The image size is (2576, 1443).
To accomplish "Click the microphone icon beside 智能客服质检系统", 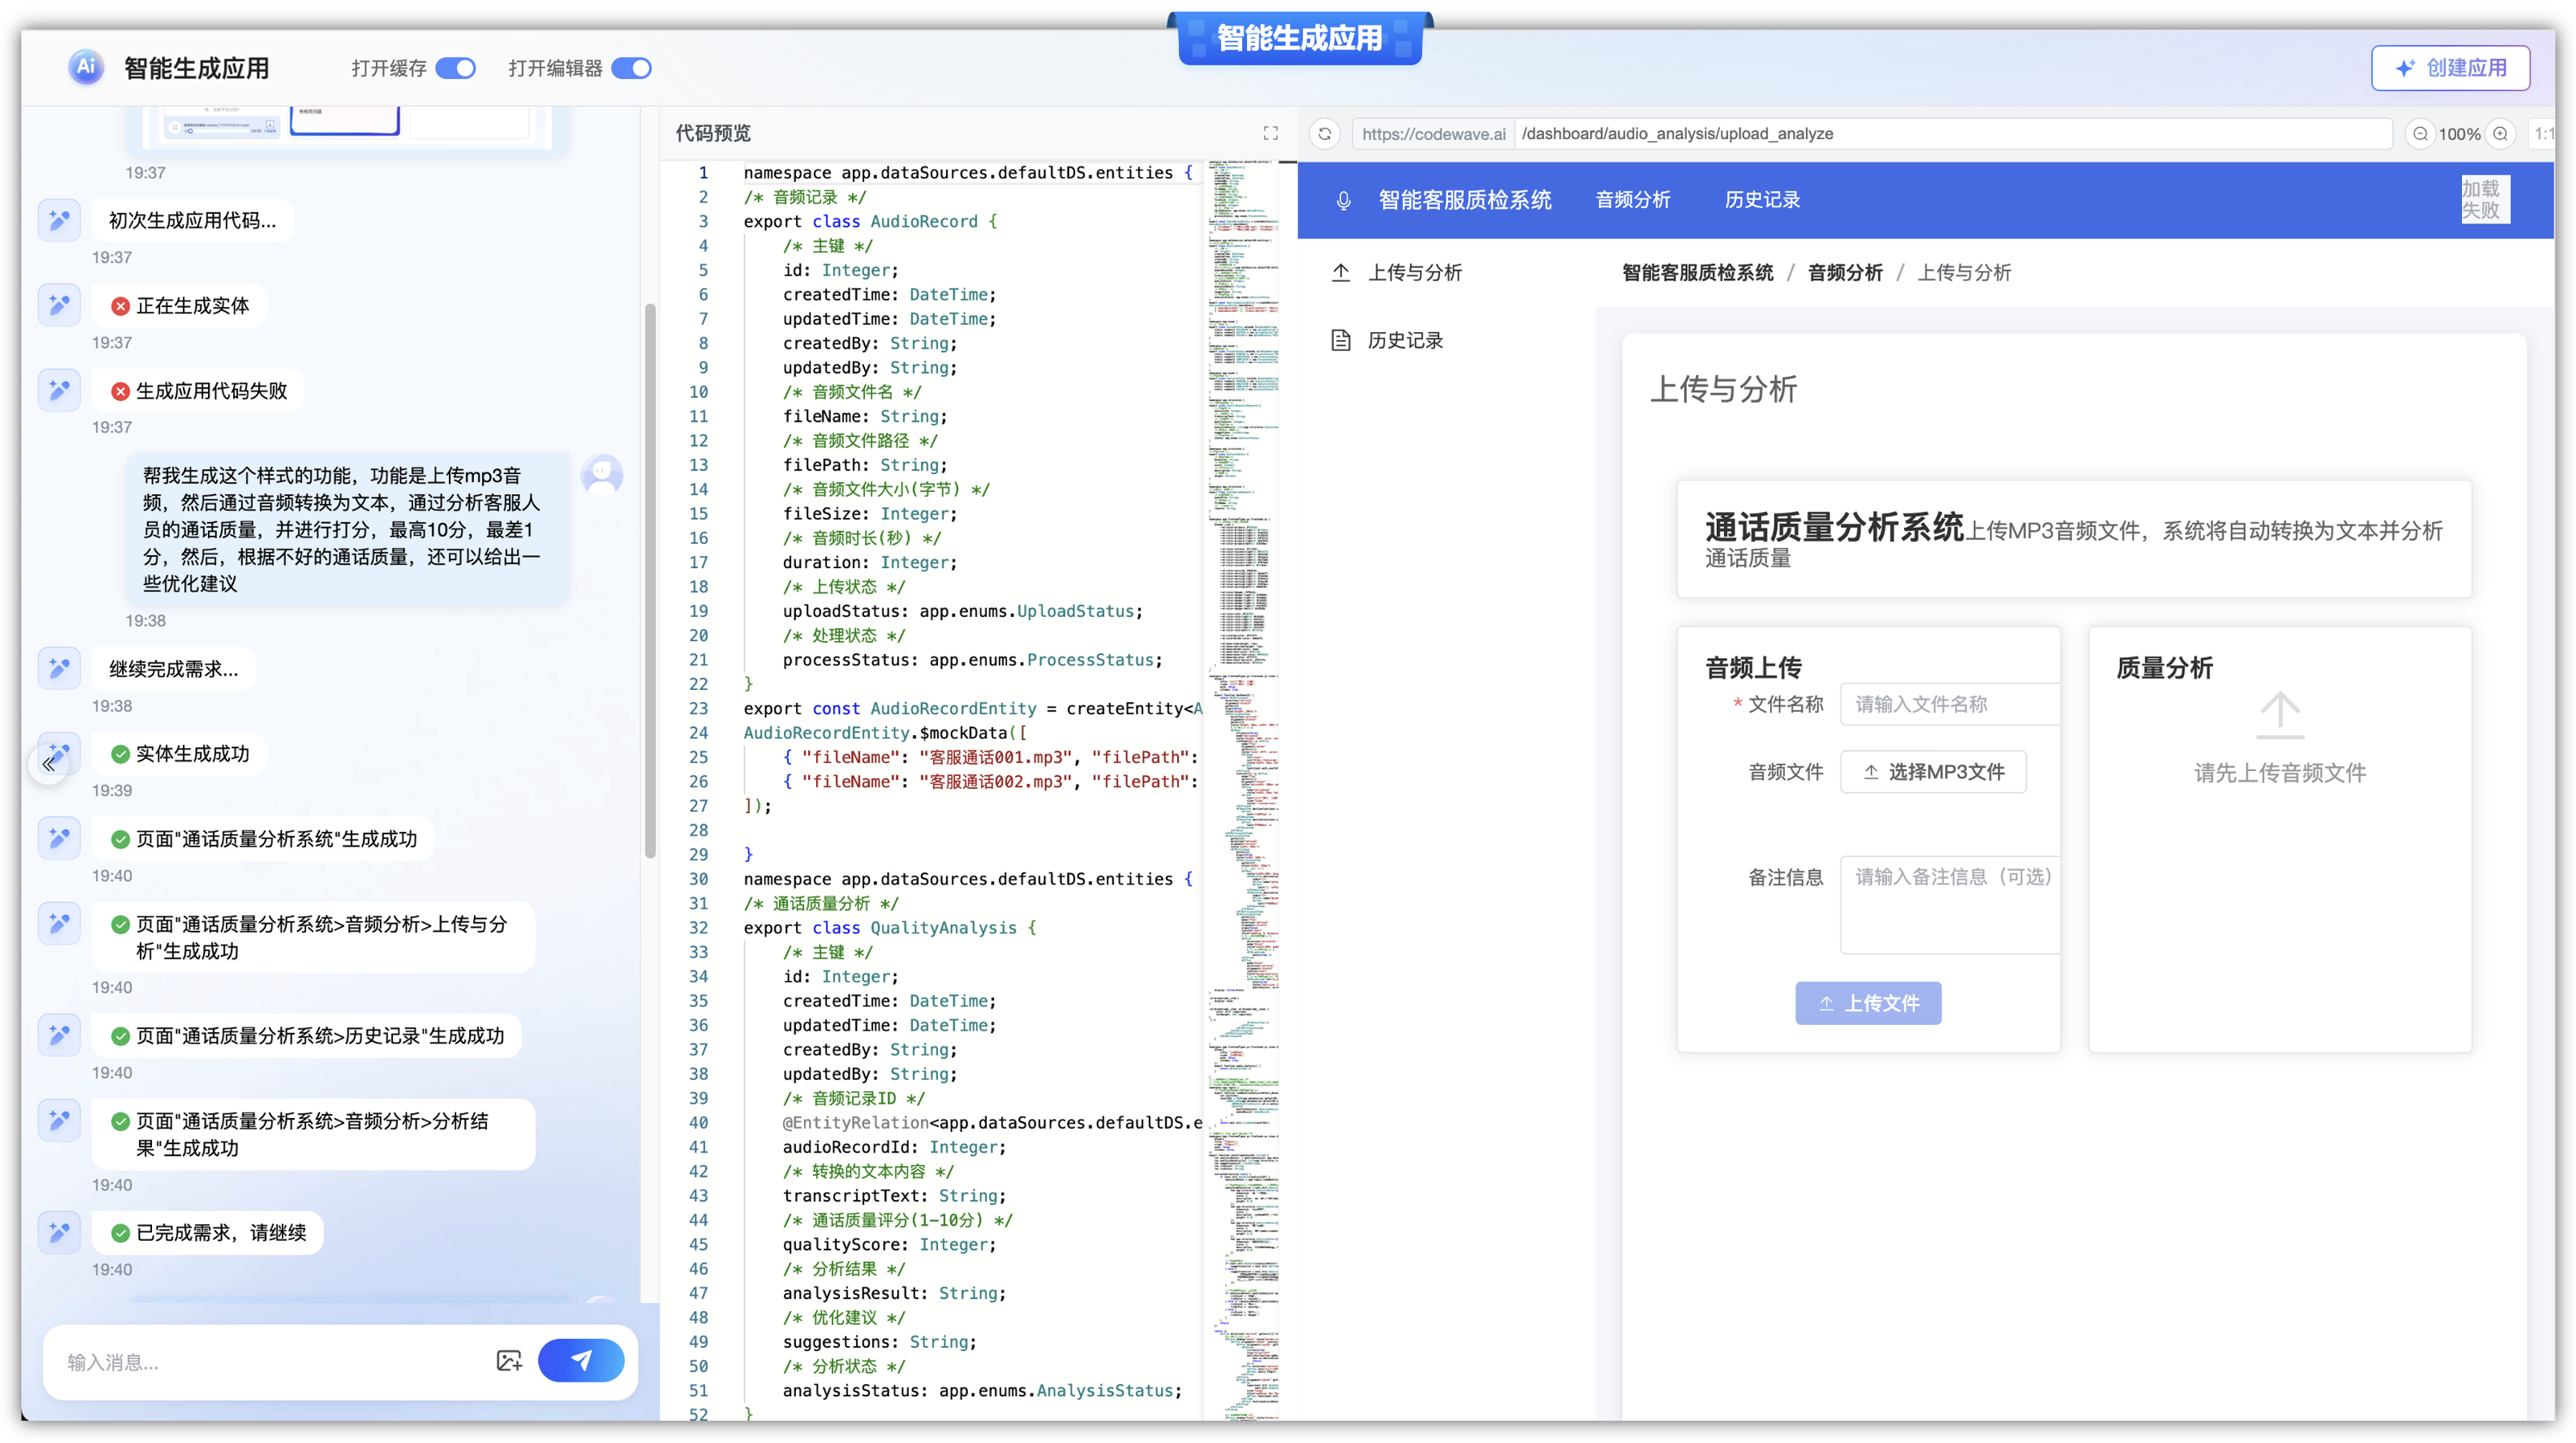I will coord(1344,199).
